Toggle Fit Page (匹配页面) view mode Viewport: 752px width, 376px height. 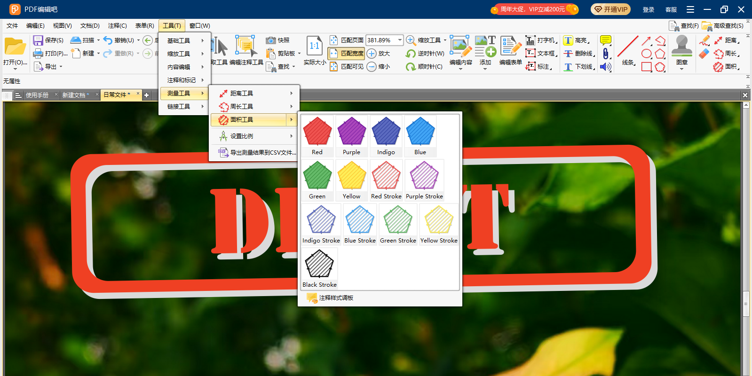pos(333,40)
